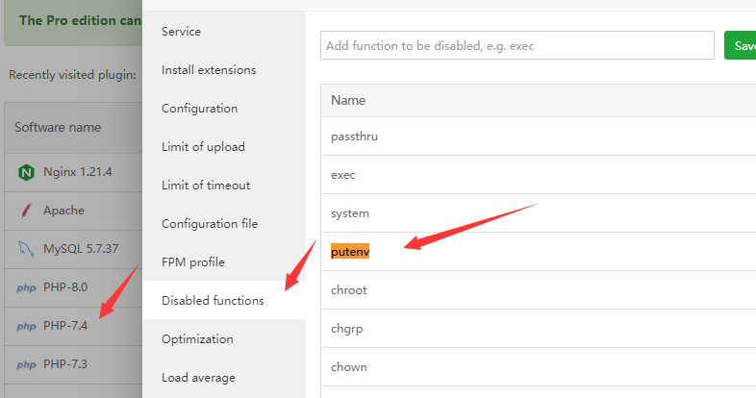756x398 pixels.
Task: Select Limit of upload menu item
Action: click(x=203, y=147)
